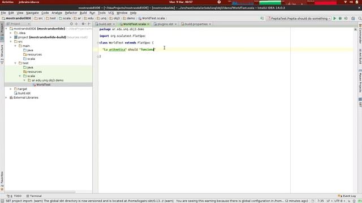Click the WorldTest.scala breadcrumb in the navigation bar
Viewport: 362px width, 203px height.
(151, 18)
